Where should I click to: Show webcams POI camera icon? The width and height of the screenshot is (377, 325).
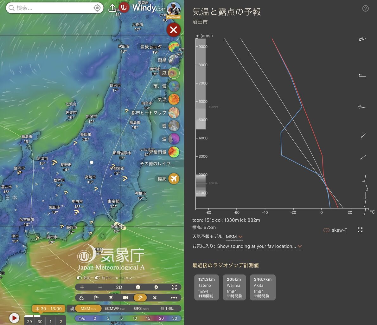point(125,298)
